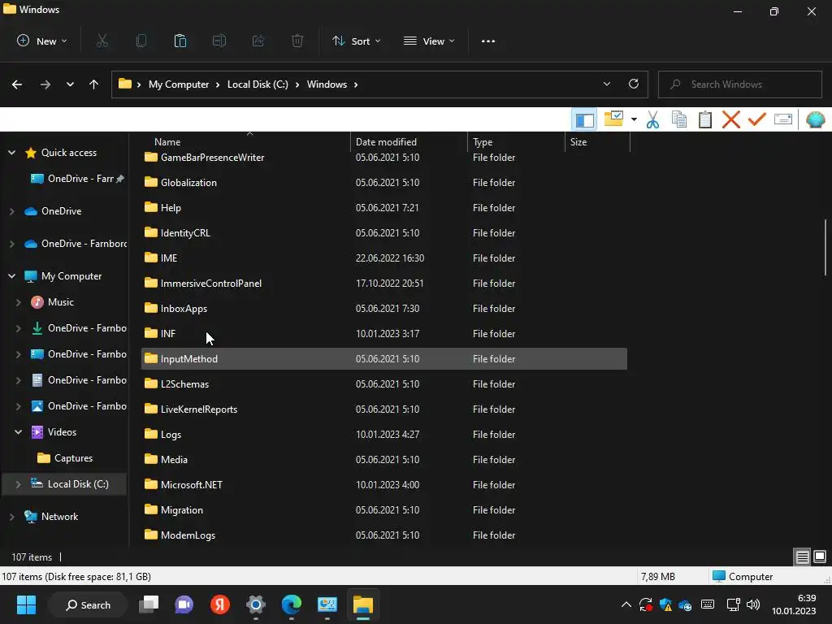
Task: Click the volume speaker tray icon
Action: (753, 604)
